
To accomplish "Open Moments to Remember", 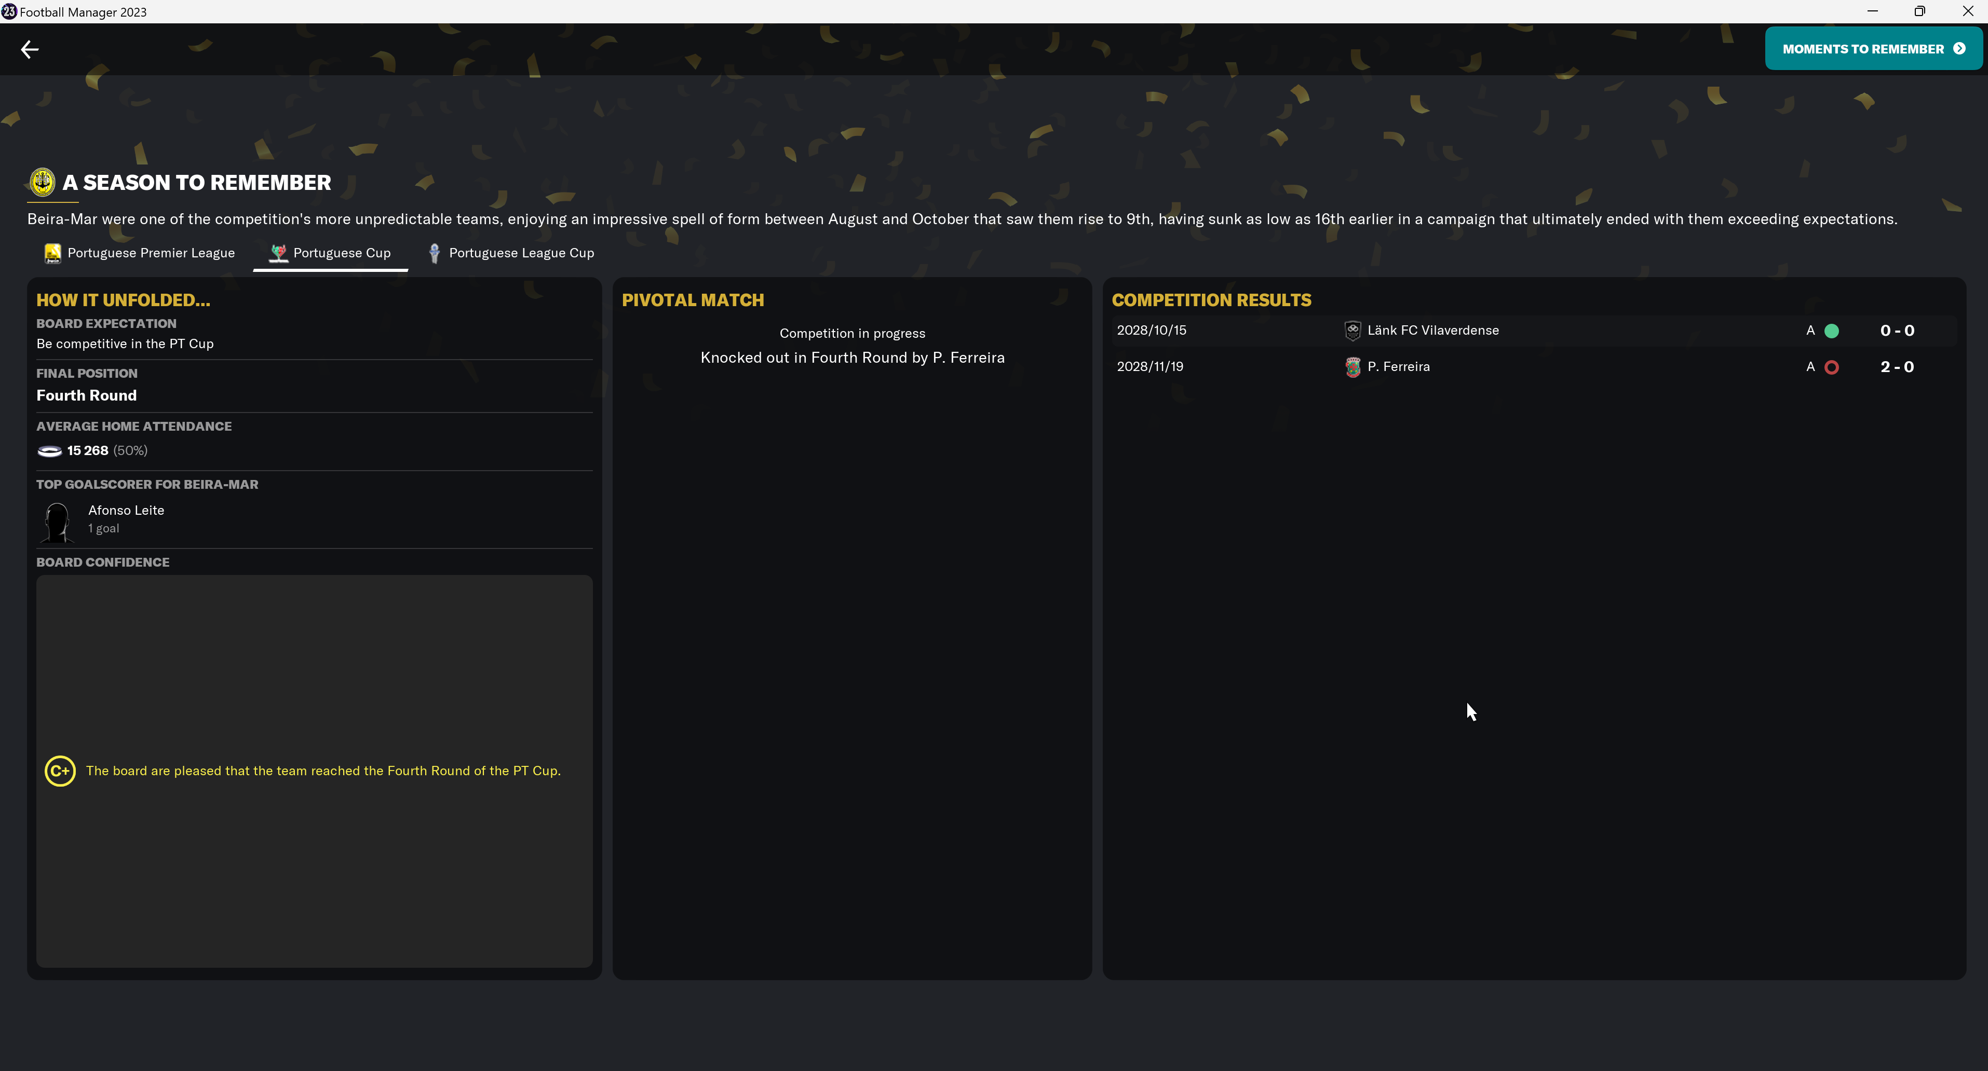I will pyautogui.click(x=1873, y=49).
